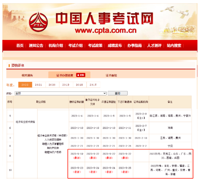The width and height of the screenshot is (201, 183).
Task: Switch to the 相关通告 tab
Action: 27,75
